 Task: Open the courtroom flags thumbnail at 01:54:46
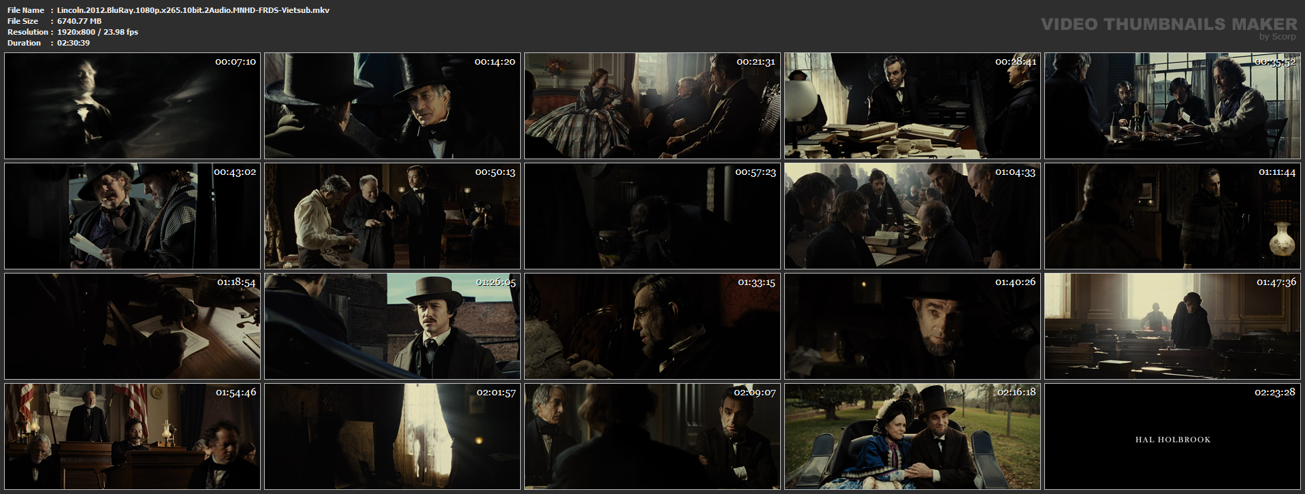click(132, 437)
